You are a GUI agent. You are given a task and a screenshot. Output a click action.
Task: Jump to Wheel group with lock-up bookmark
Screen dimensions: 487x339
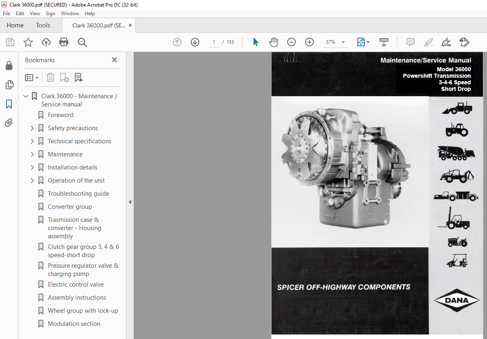[83, 311]
